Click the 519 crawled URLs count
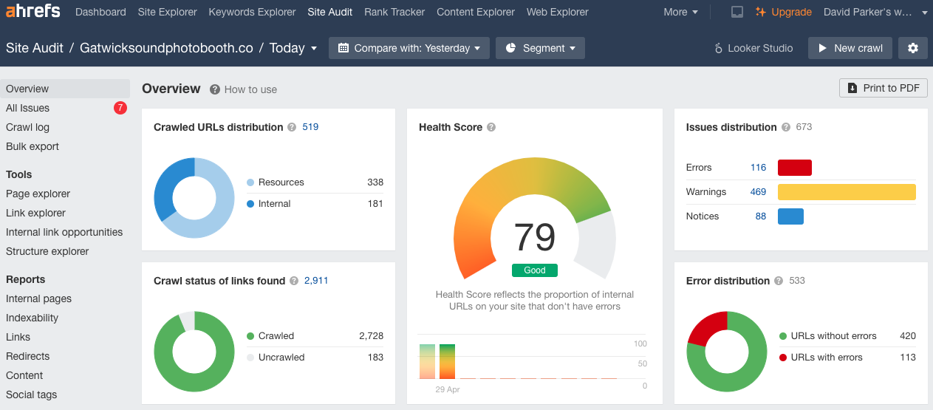 pos(310,127)
